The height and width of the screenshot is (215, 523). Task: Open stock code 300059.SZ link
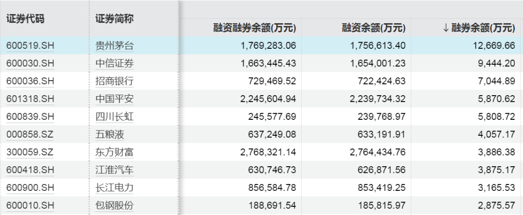click(x=30, y=152)
